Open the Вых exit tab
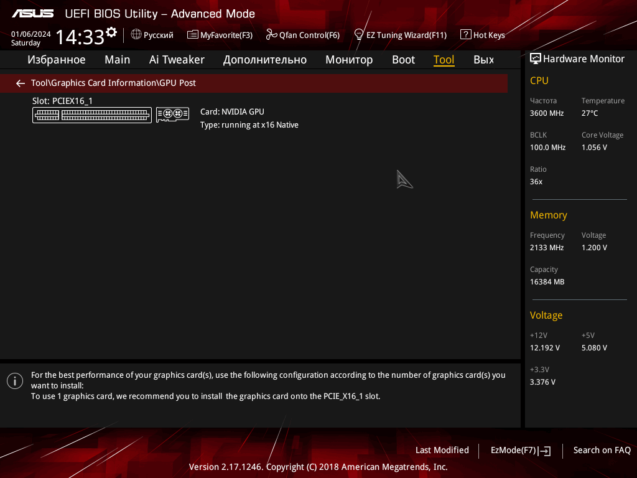The width and height of the screenshot is (637, 478). [x=483, y=60]
